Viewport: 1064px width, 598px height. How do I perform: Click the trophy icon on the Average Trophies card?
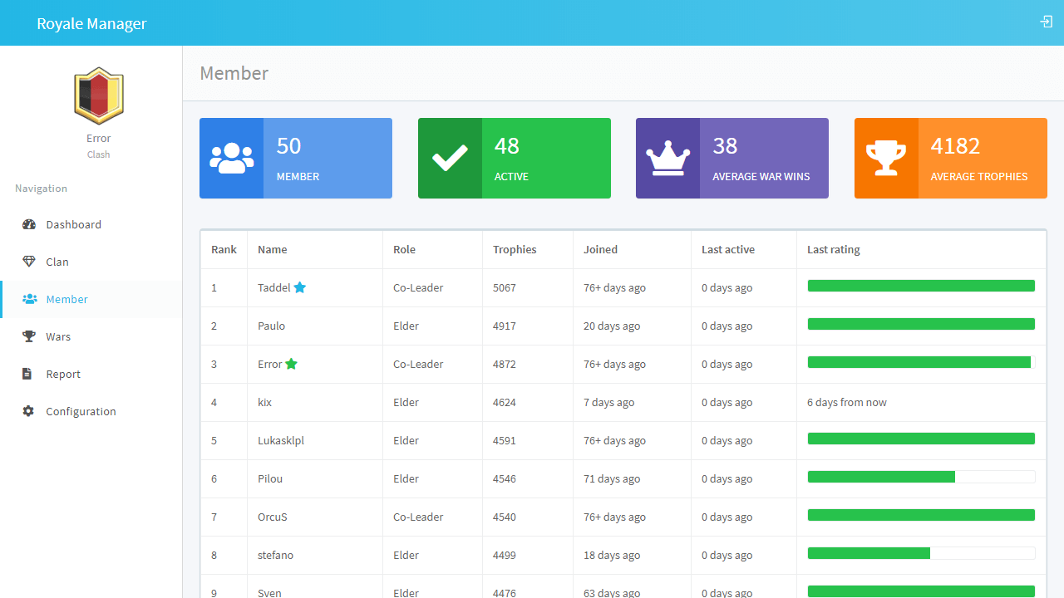click(886, 158)
